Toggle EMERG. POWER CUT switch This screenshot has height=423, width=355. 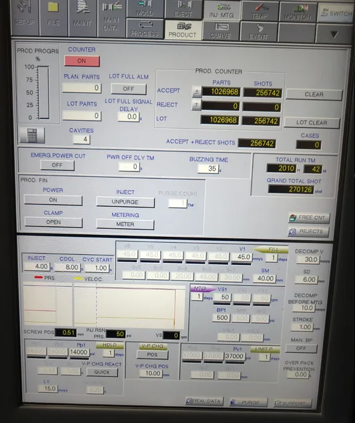pos(57,165)
